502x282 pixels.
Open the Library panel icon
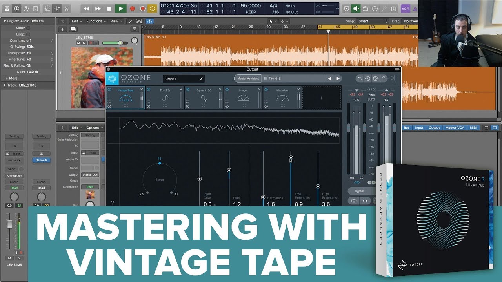click(7, 8)
